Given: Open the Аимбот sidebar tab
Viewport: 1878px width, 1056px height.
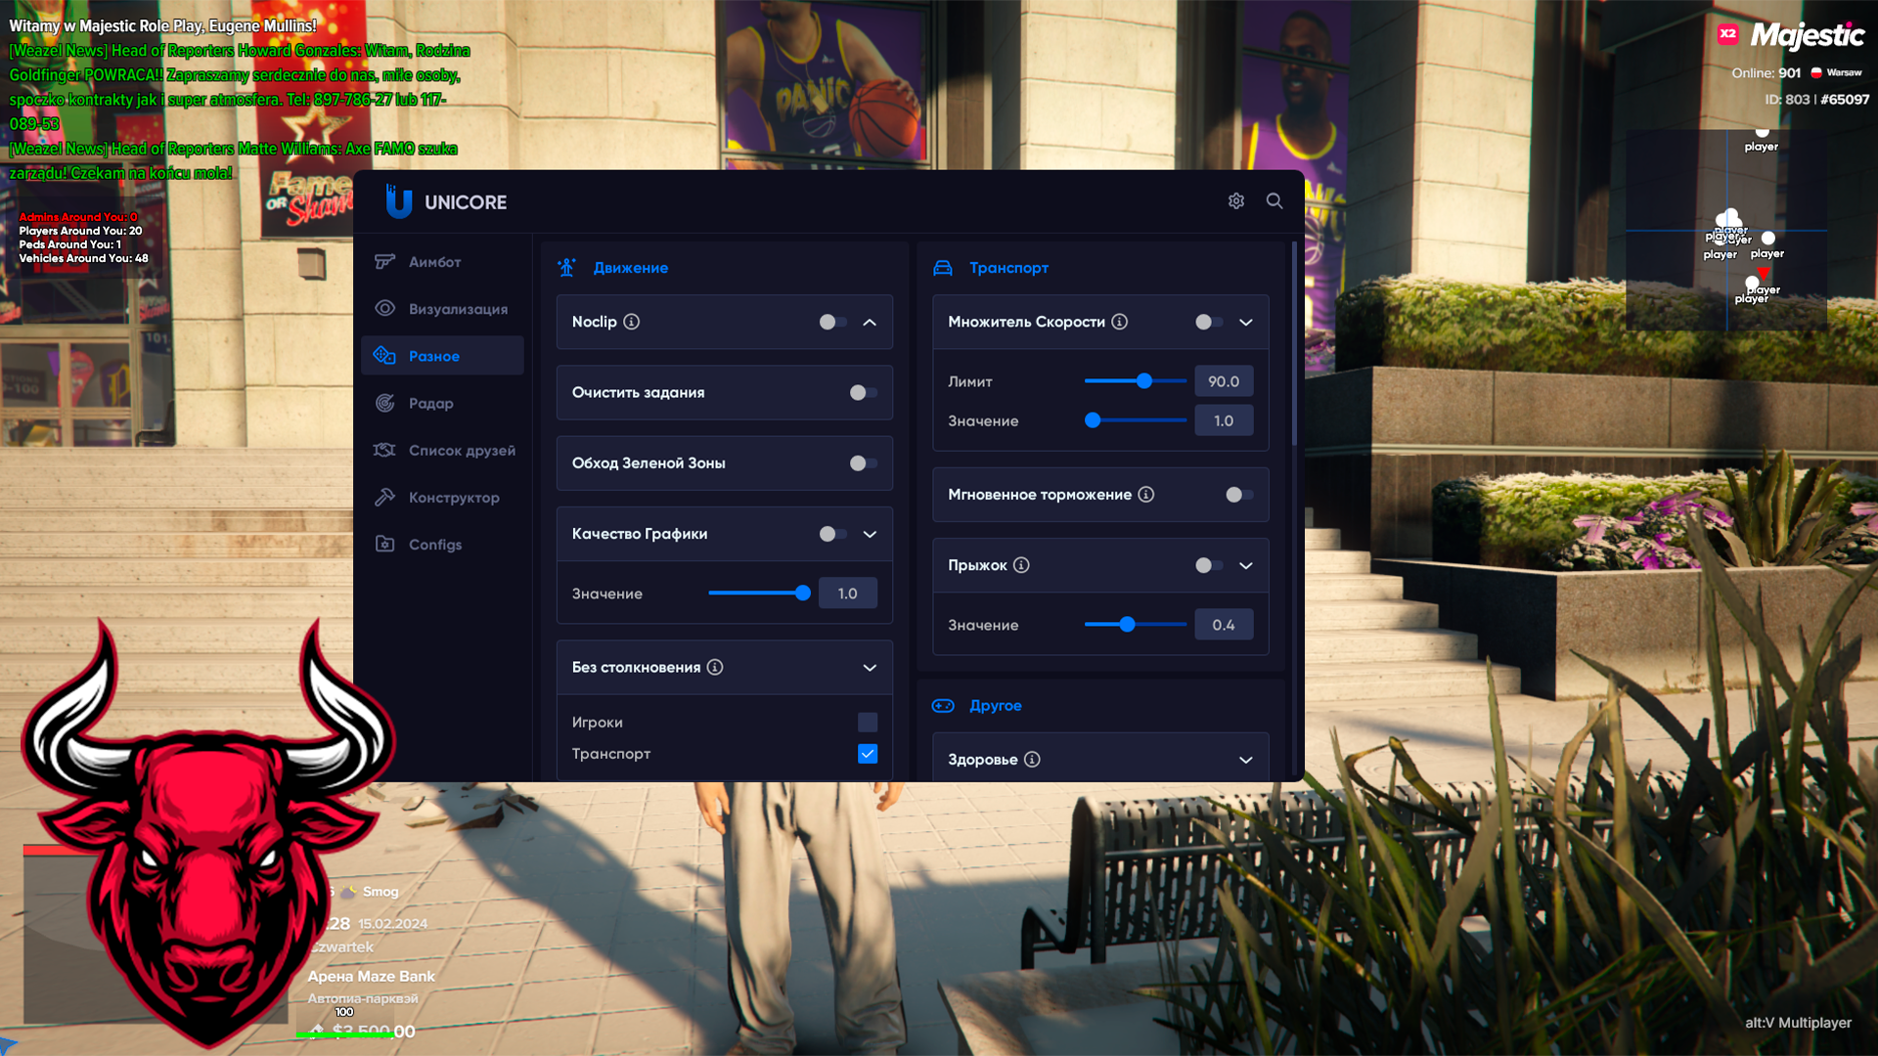Looking at the screenshot, I should click(434, 262).
